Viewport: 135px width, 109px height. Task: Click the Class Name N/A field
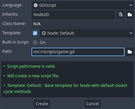click(x=83, y=24)
